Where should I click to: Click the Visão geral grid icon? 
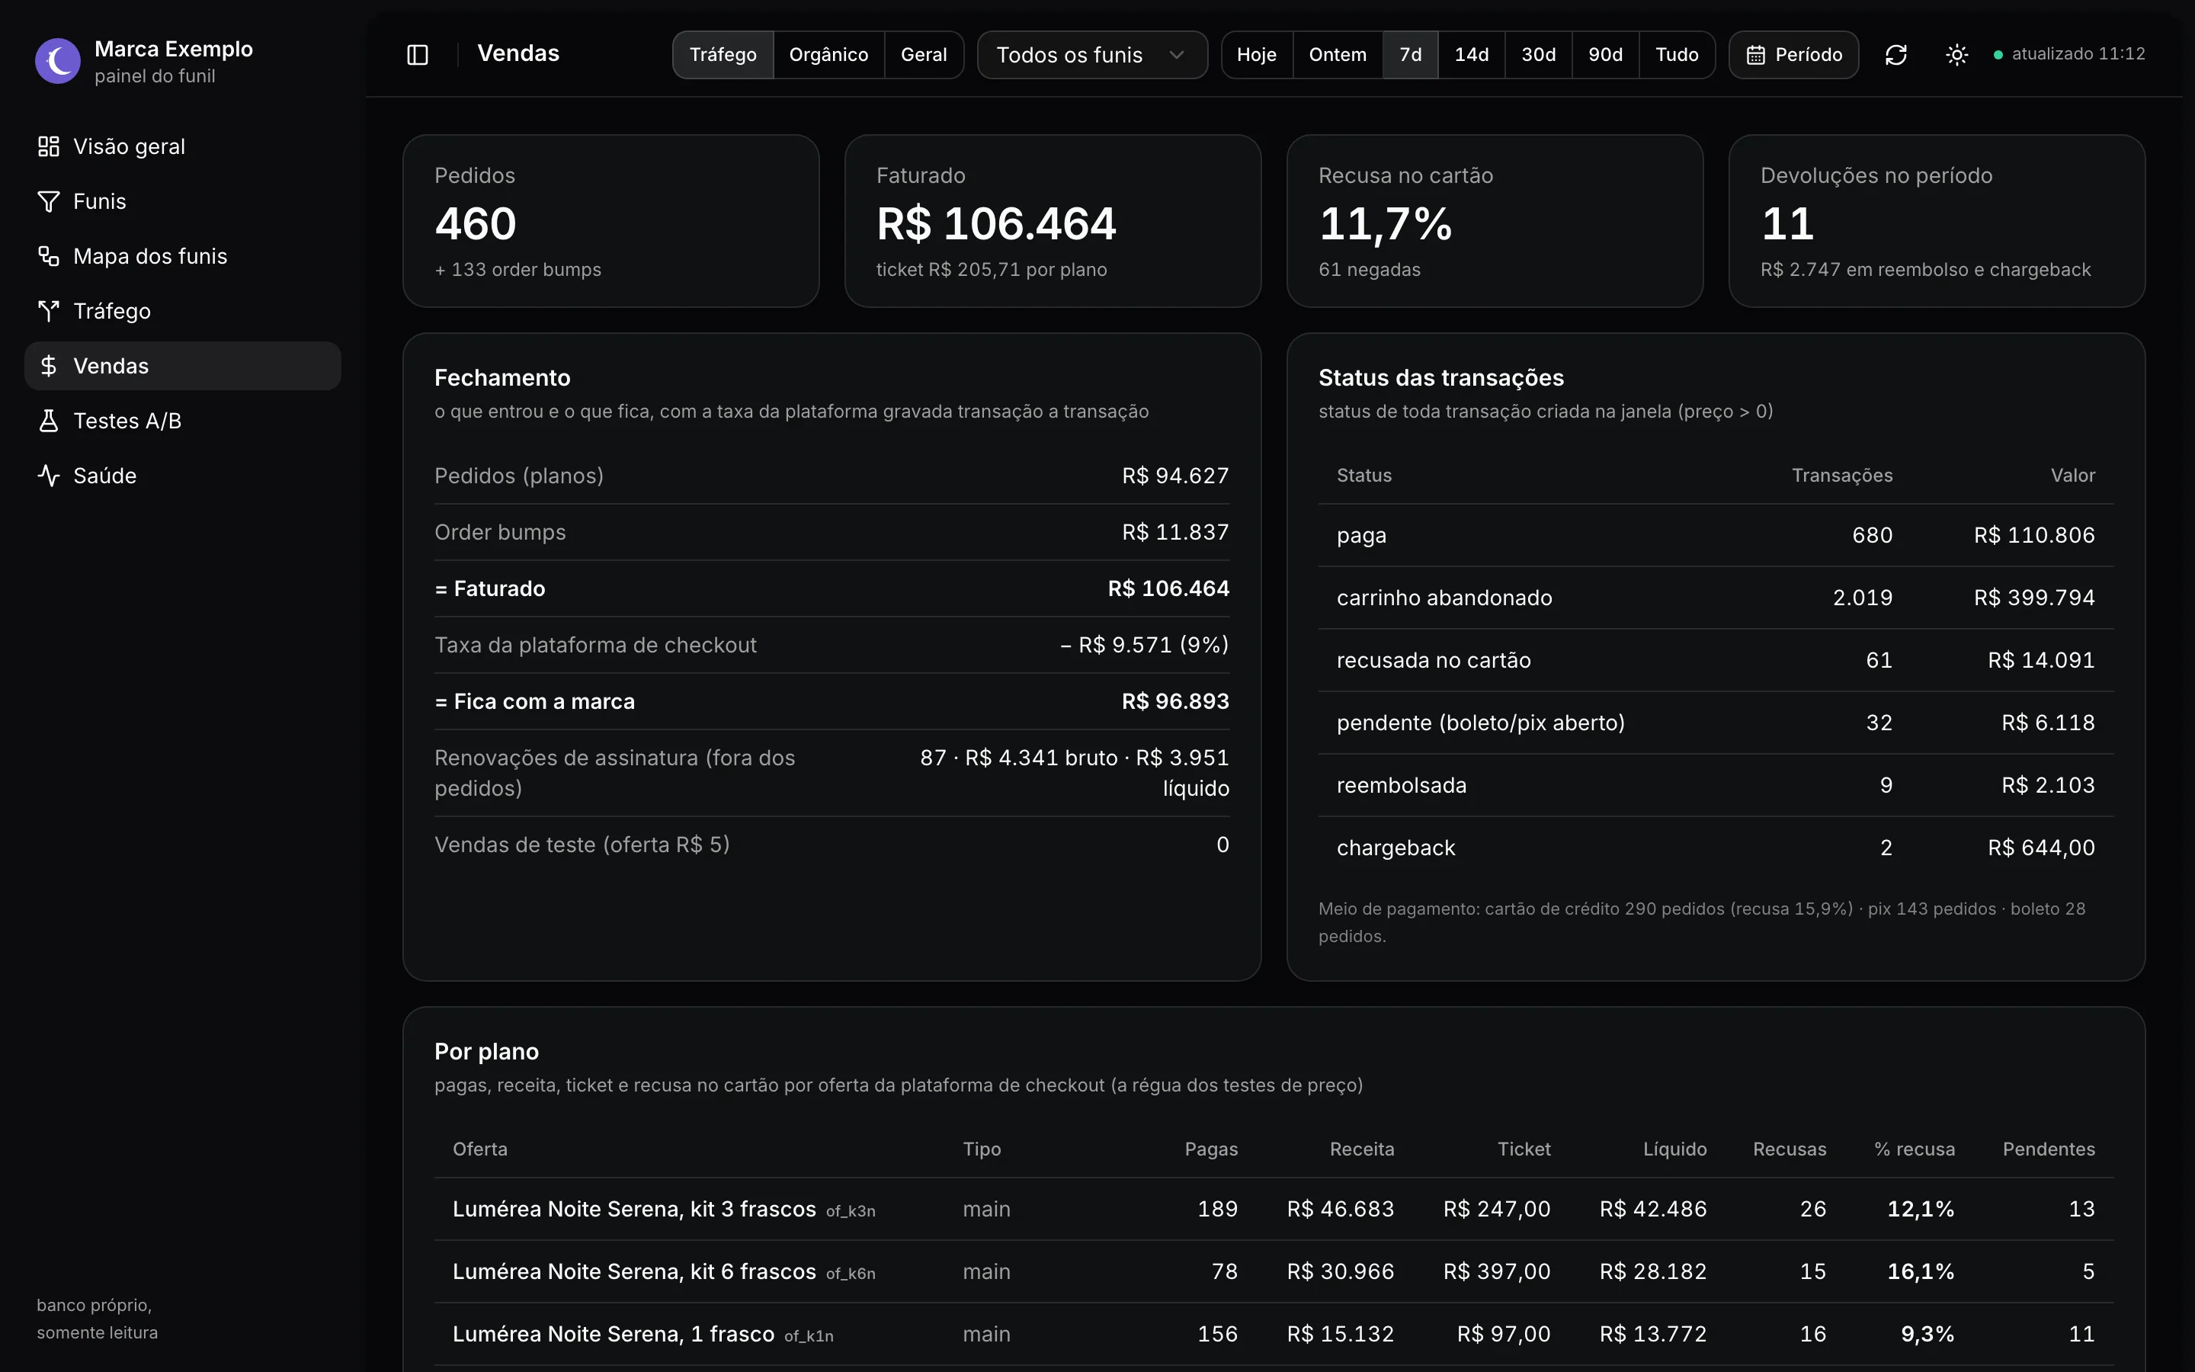tap(48, 146)
